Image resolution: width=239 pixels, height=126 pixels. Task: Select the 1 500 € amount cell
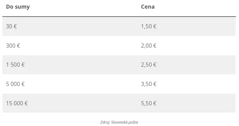[15, 65]
